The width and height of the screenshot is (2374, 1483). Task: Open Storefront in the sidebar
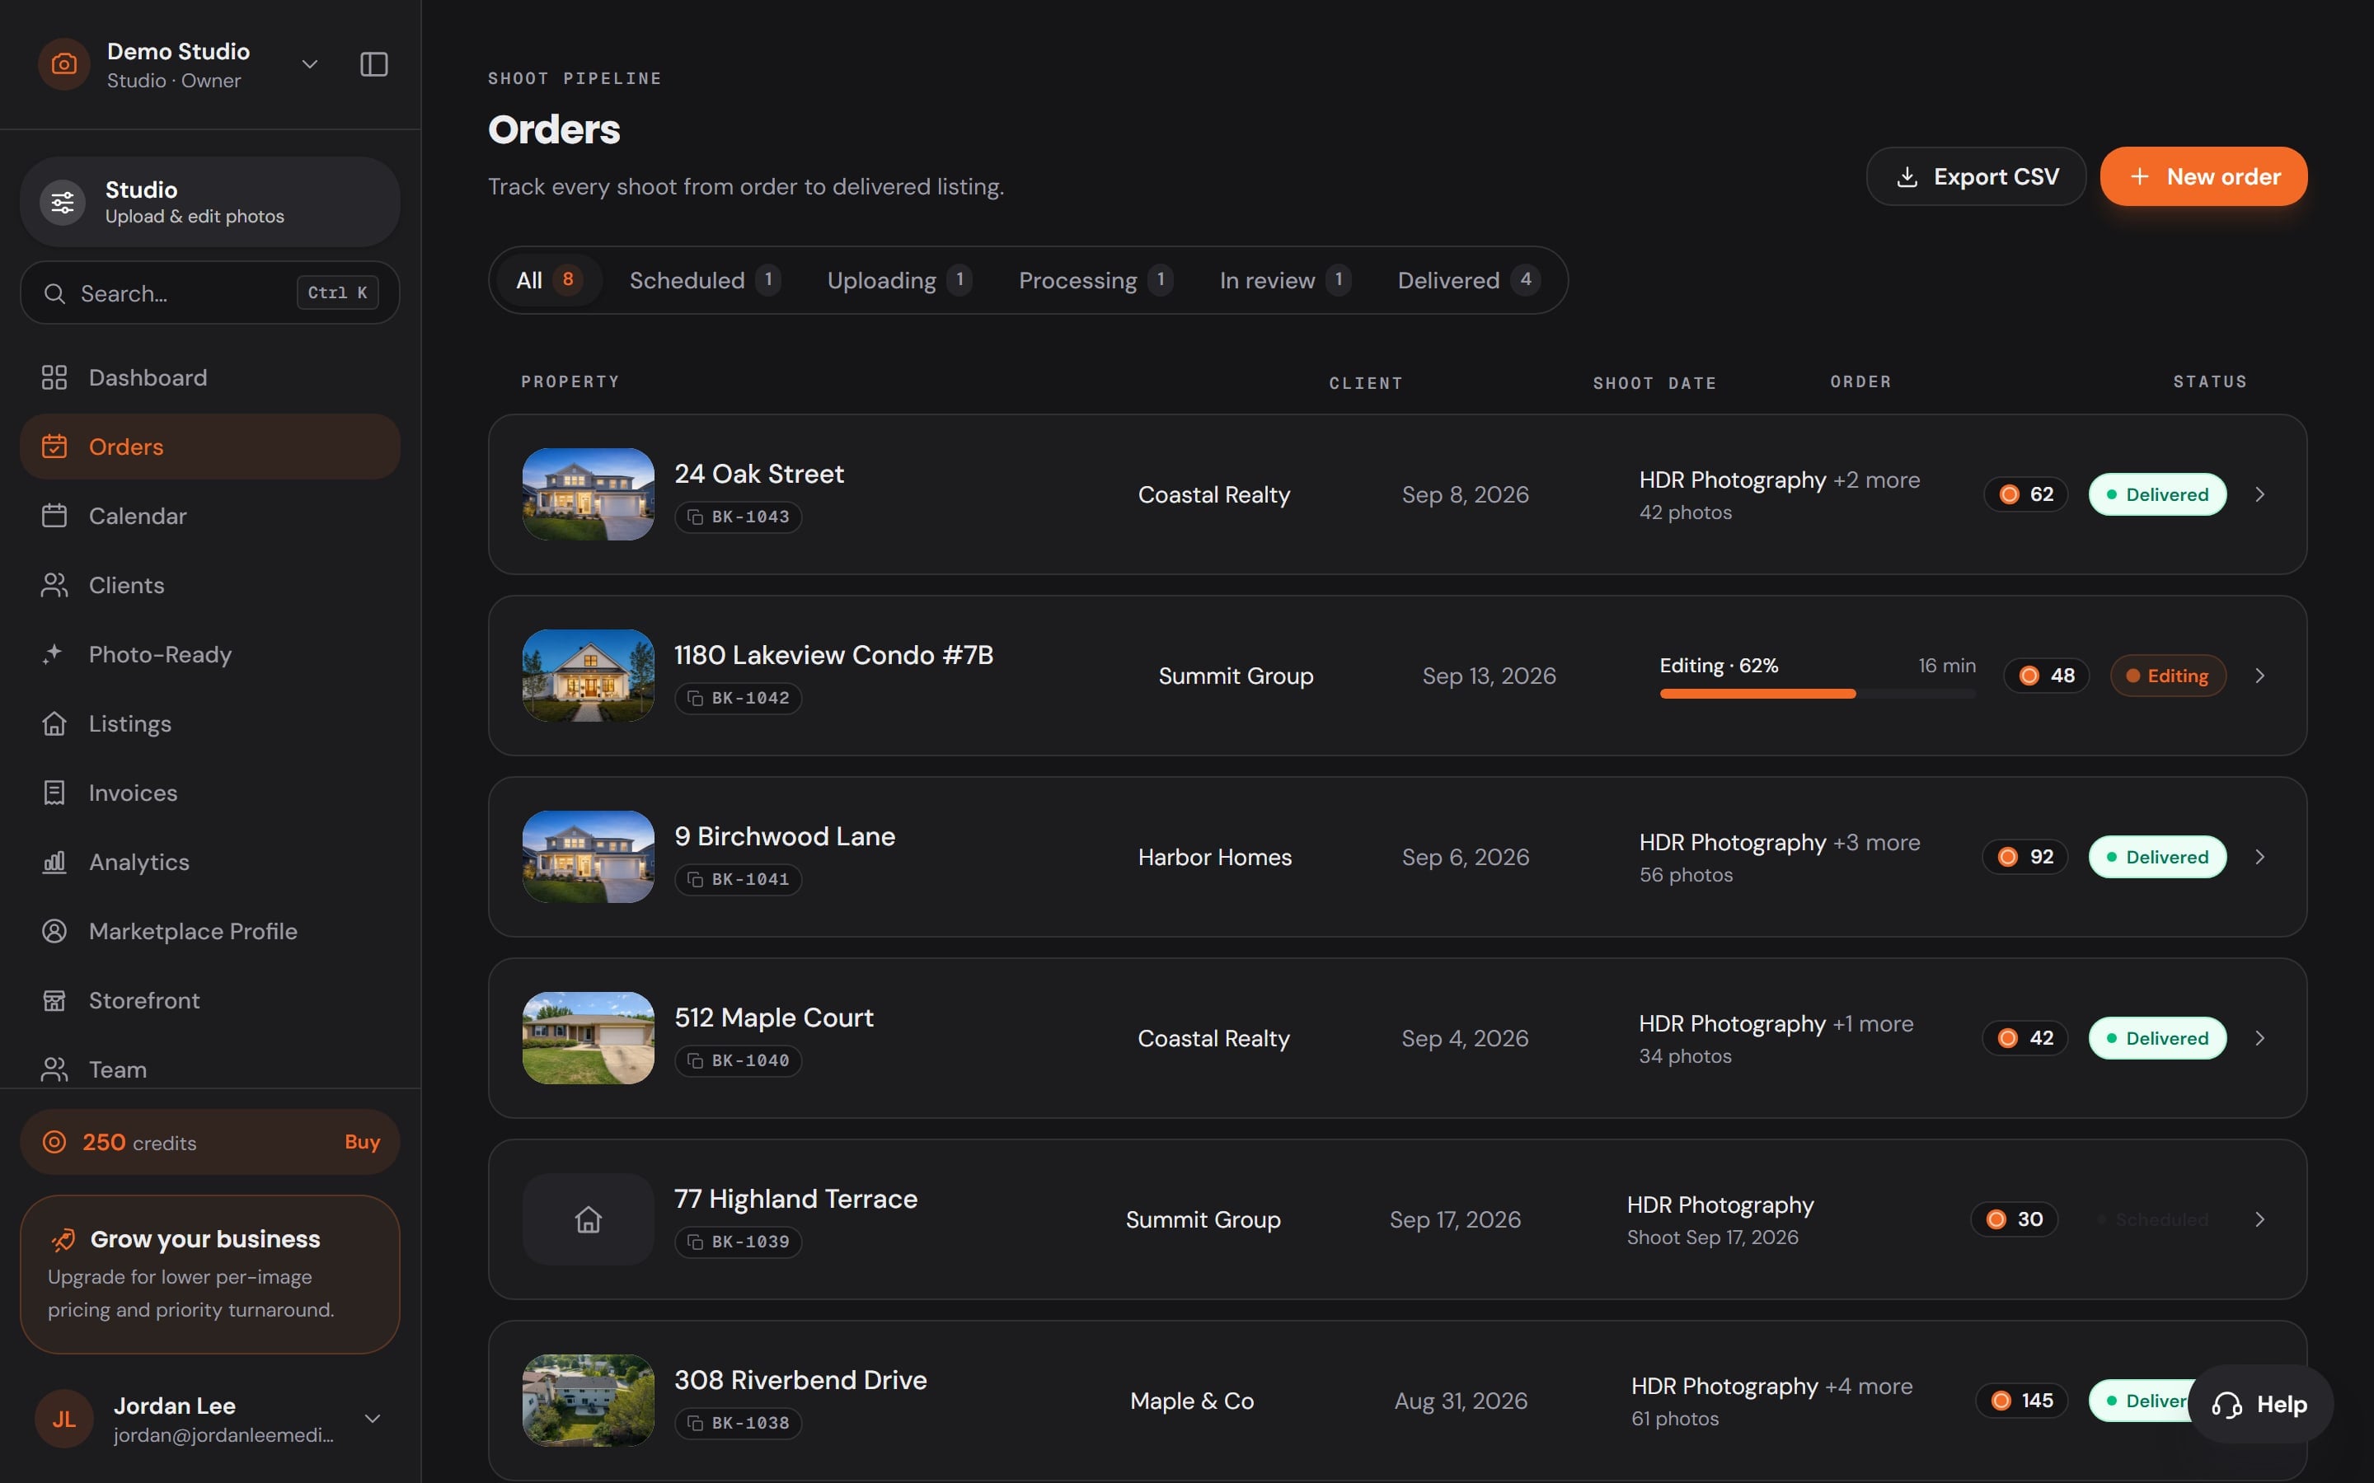210,1000
